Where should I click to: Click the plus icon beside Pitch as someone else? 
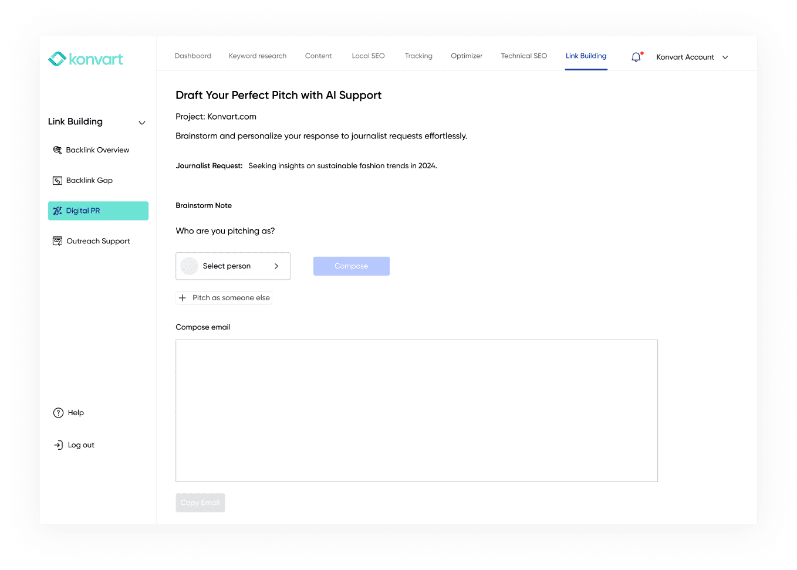point(183,298)
